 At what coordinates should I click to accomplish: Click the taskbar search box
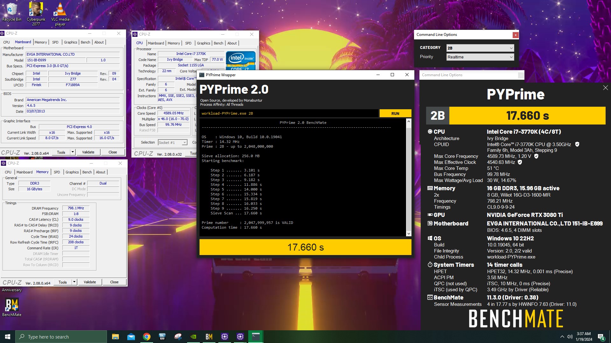[61, 337]
